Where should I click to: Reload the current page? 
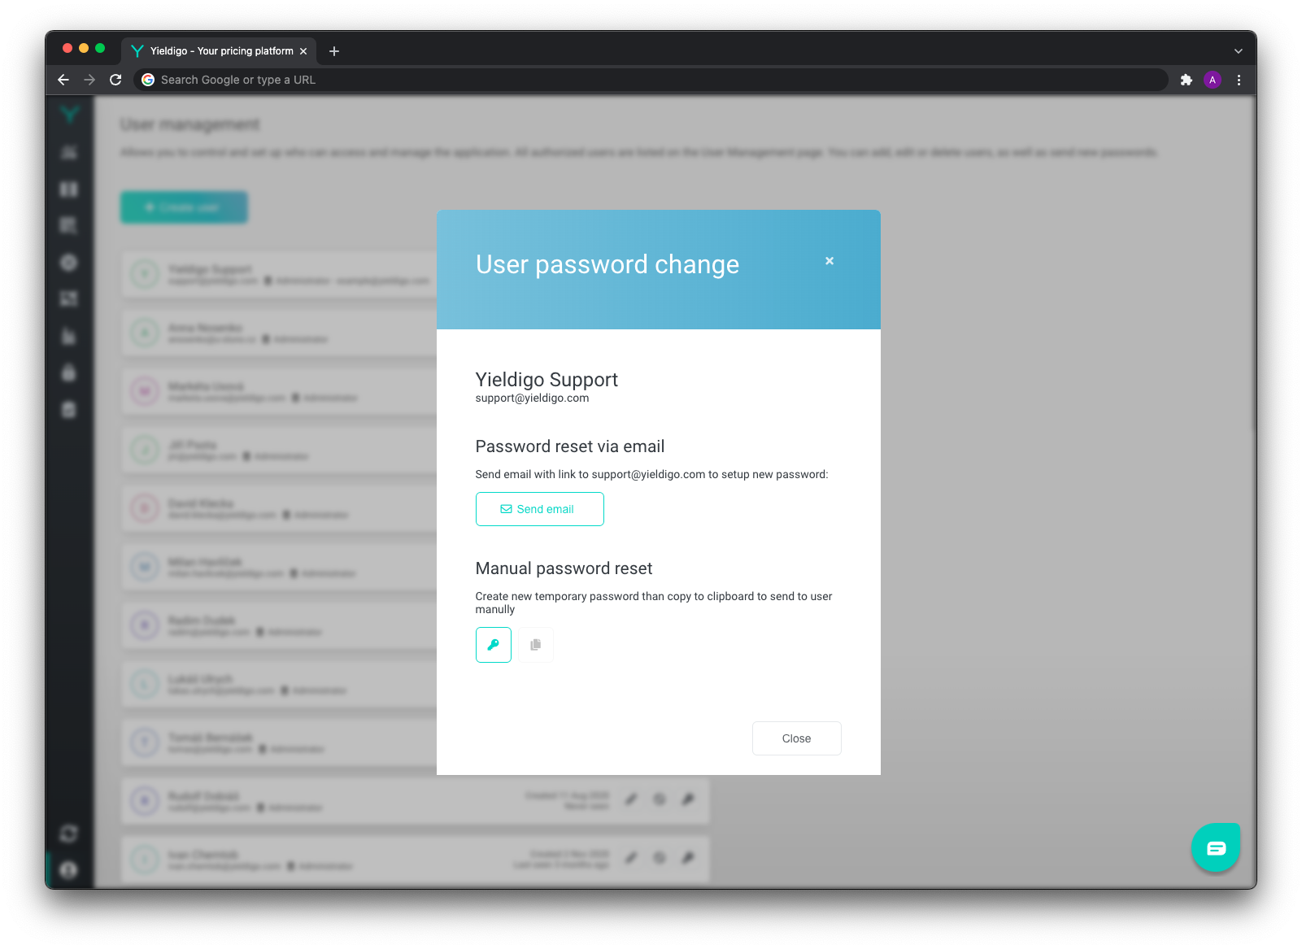tap(115, 80)
